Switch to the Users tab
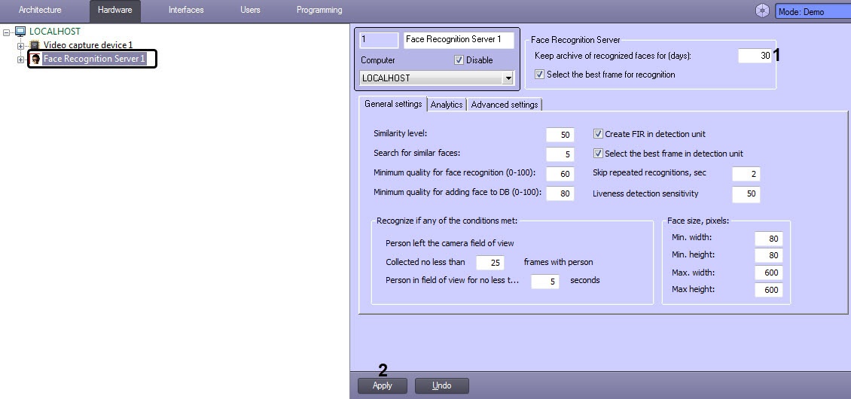Screen dimensions: 851x399 250,11
